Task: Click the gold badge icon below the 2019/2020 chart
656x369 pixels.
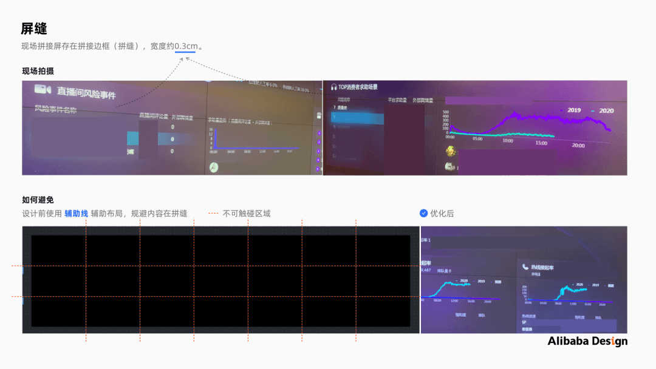Action: pyautogui.click(x=450, y=151)
